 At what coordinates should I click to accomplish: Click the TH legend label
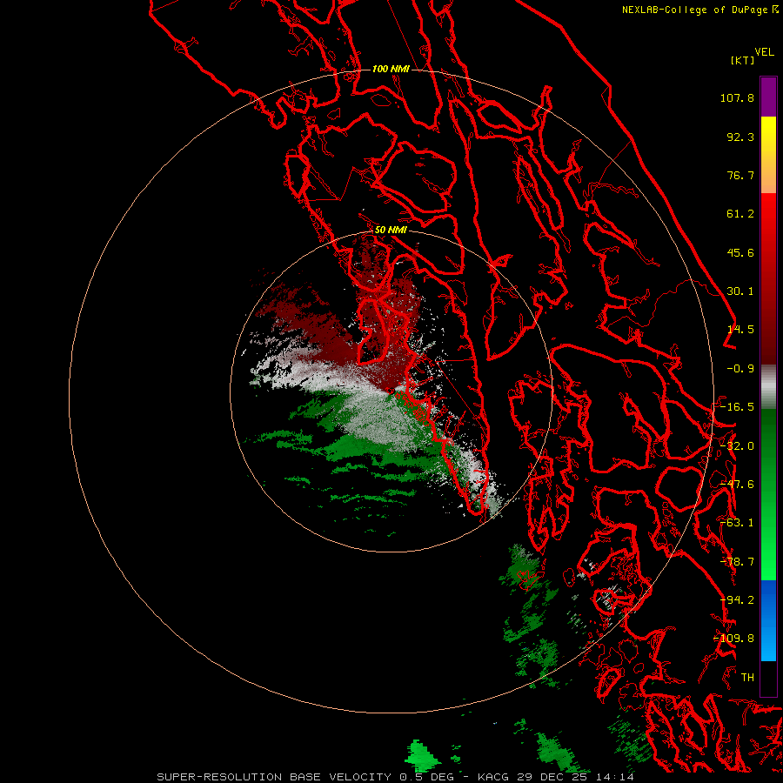[747, 678]
